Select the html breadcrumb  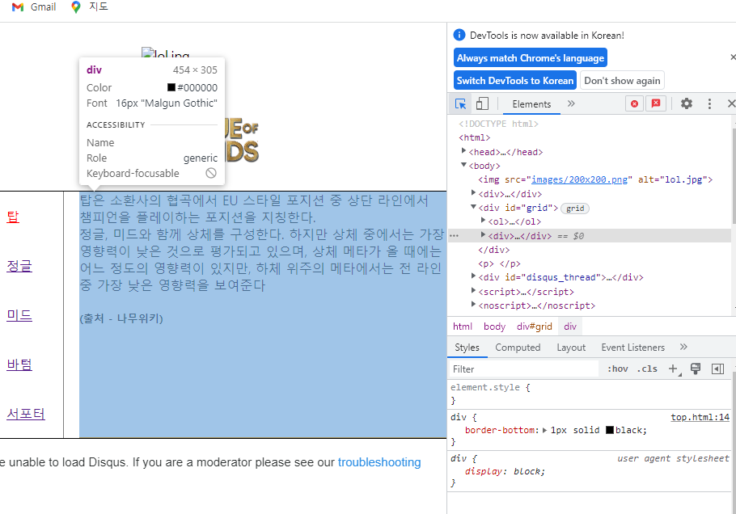tap(463, 327)
